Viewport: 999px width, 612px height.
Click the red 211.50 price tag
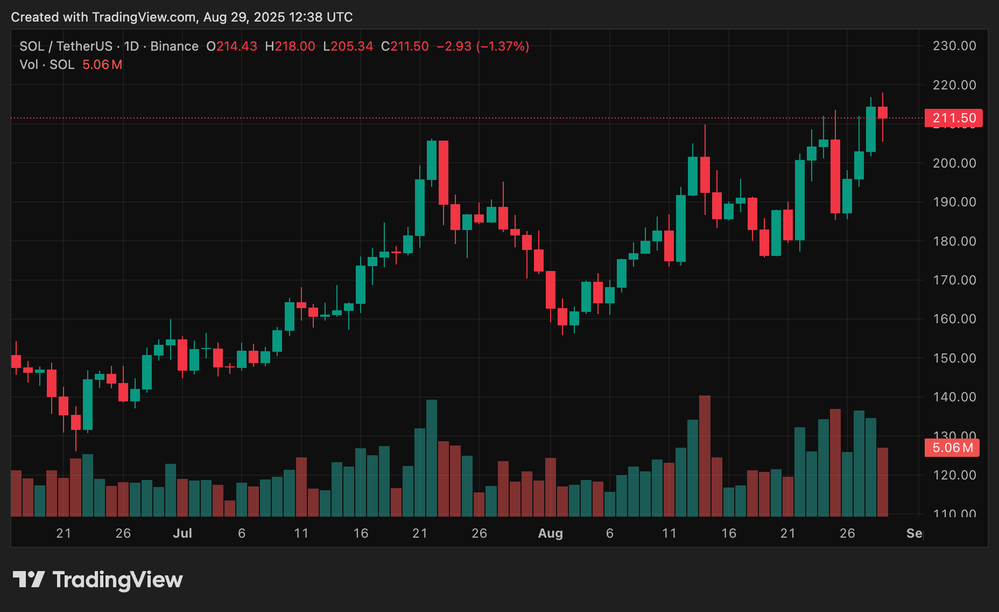tap(953, 117)
